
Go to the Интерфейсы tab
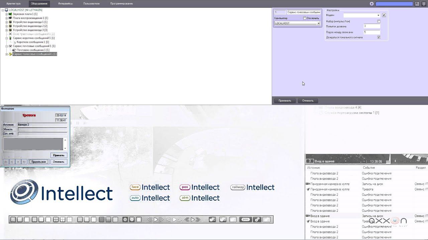(65, 4)
